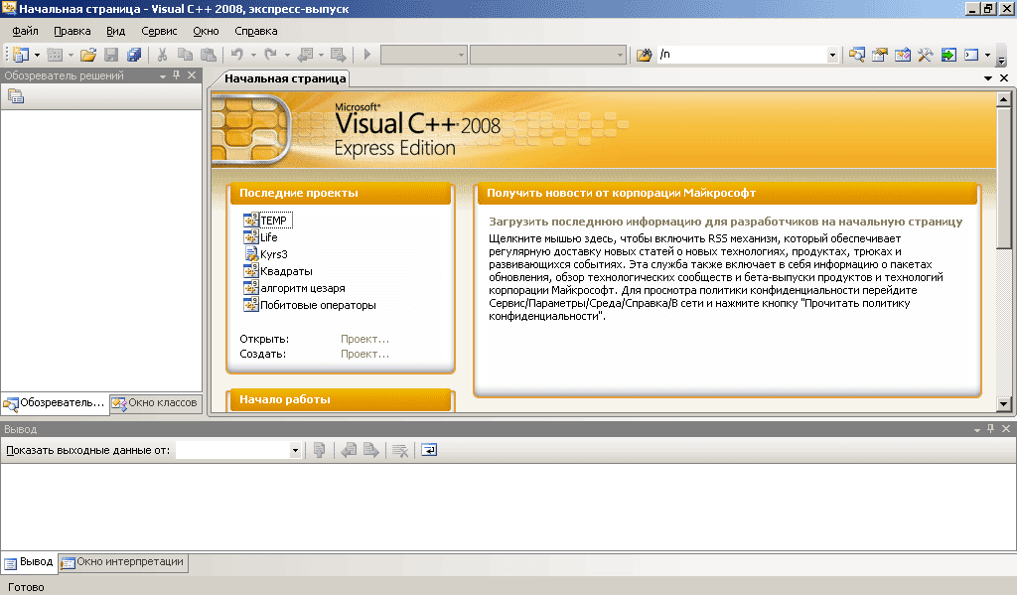Click the Find in Files binoculars icon
The height and width of the screenshot is (596, 1017).
[644, 55]
